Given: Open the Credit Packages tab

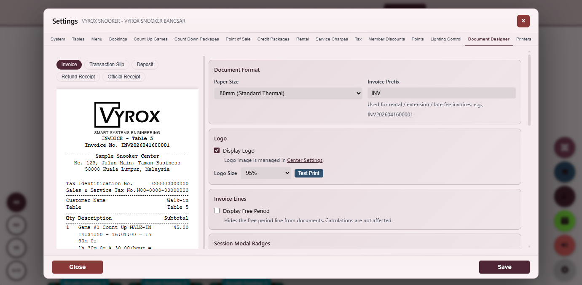Looking at the screenshot, I should point(274,39).
